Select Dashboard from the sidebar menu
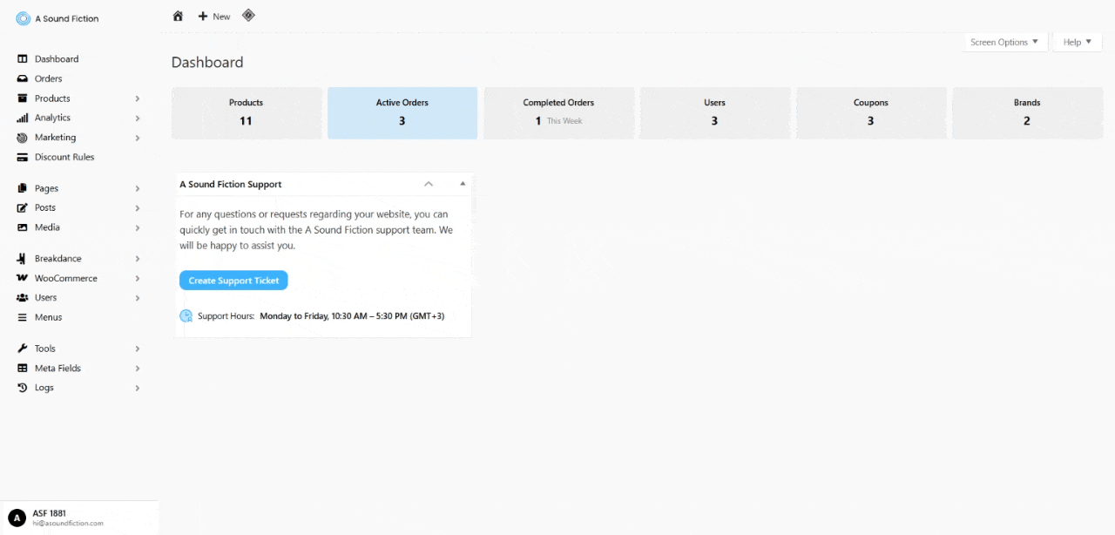The width and height of the screenshot is (1115, 535). tap(58, 58)
